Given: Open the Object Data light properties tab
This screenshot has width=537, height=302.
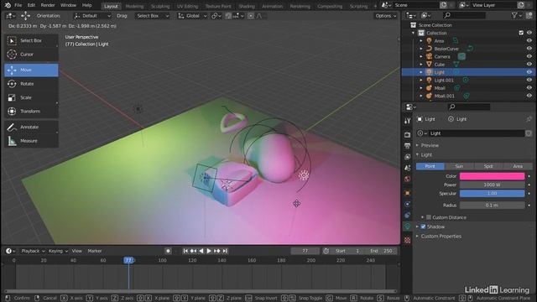Looking at the screenshot, I should point(407,226).
